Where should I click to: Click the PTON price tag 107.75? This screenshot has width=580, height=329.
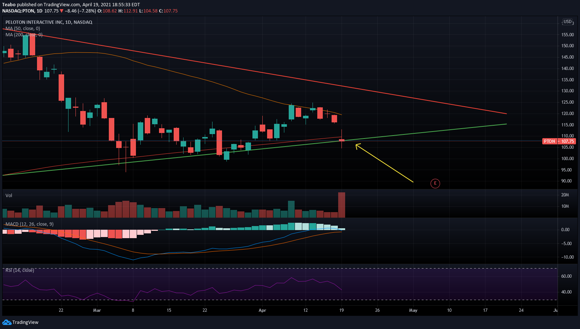tap(559, 141)
